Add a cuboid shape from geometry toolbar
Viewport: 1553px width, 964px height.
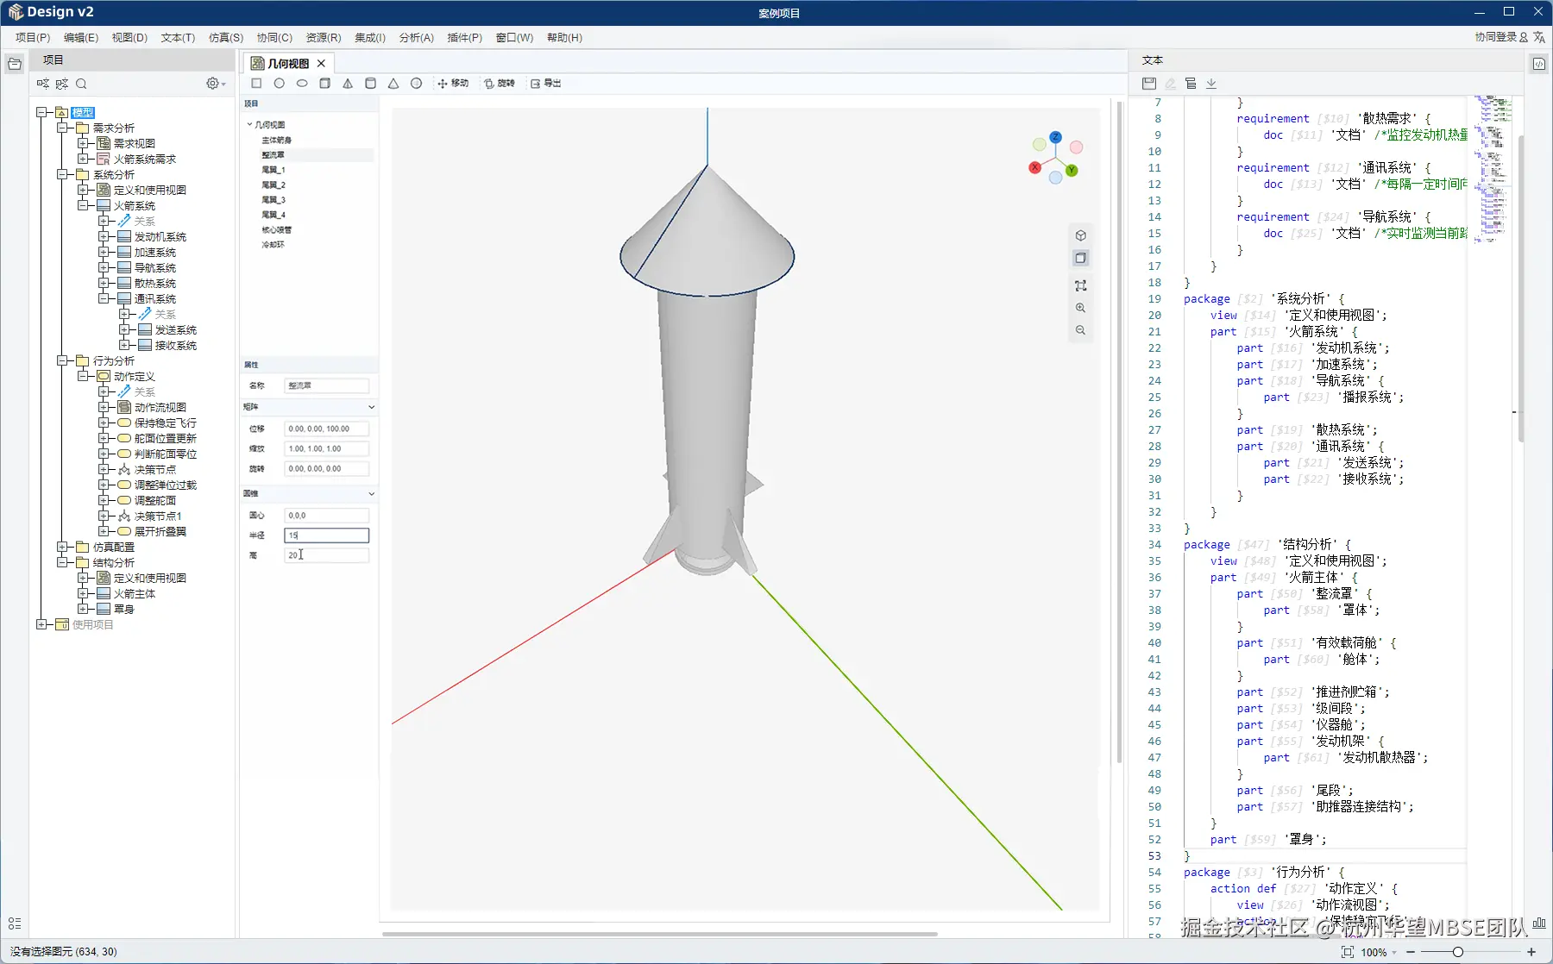pyautogui.click(x=324, y=84)
